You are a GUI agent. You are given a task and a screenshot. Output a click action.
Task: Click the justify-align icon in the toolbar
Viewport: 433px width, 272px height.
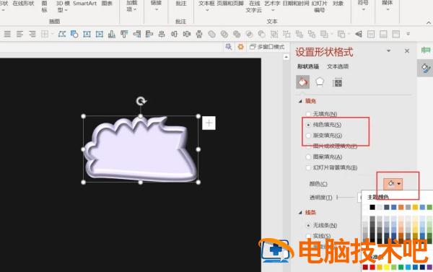pos(7,34)
